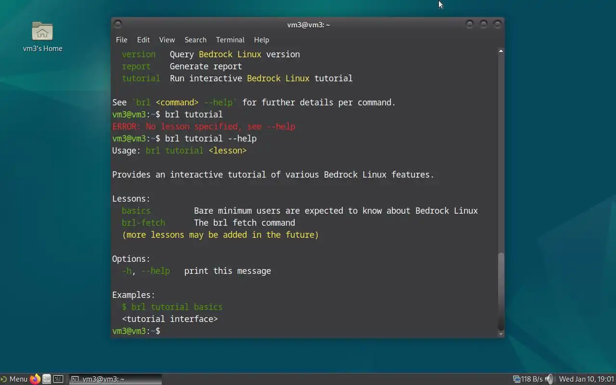This screenshot has width=616, height=385.
Task: Click the '<tutorial interface>' text
Action: point(170,319)
